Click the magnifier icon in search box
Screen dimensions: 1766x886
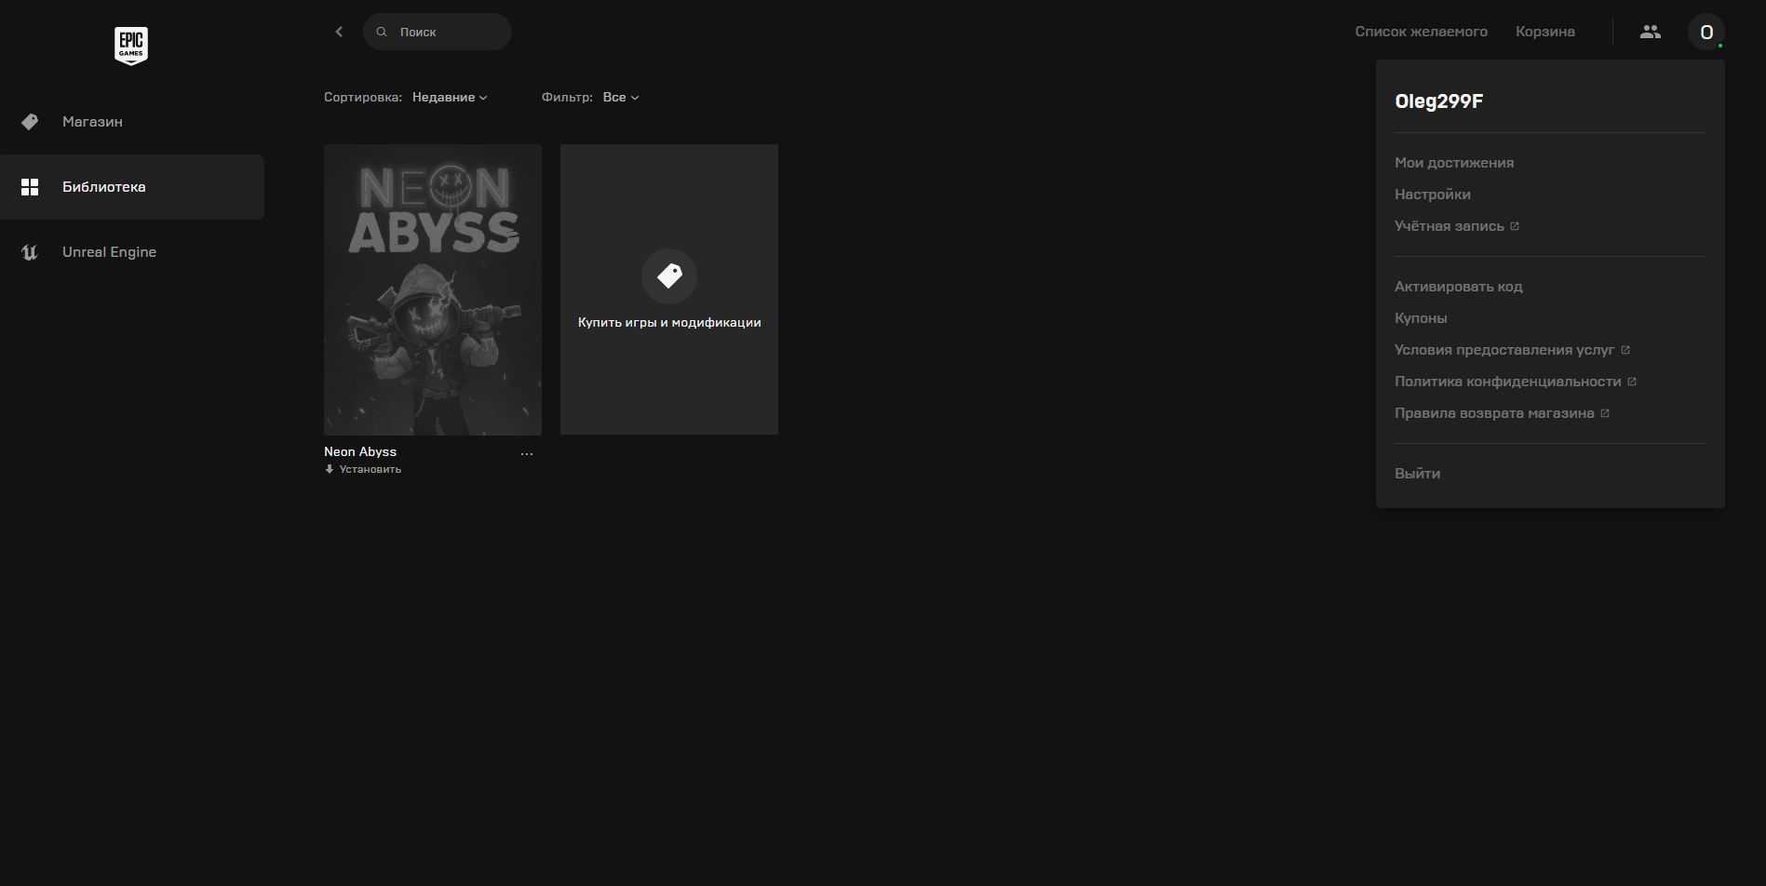click(x=382, y=32)
